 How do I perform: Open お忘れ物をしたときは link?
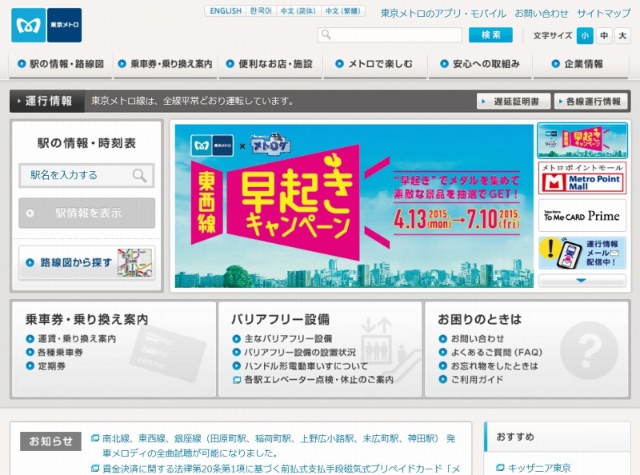tap(494, 366)
